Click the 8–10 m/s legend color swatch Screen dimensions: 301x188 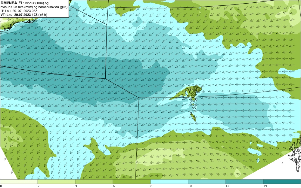click(x=169, y=182)
